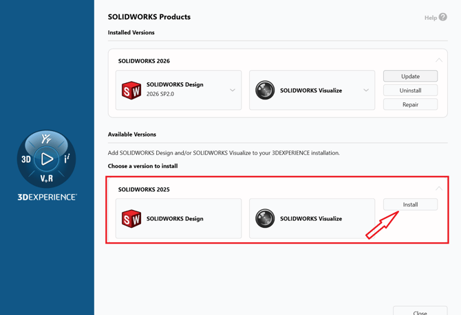Click the V+R quadrant of the compass
Image resolution: width=461 pixels, height=315 pixels.
click(x=47, y=178)
